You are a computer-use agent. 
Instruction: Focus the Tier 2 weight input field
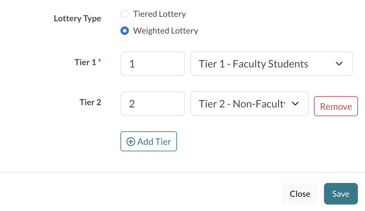[x=152, y=104]
